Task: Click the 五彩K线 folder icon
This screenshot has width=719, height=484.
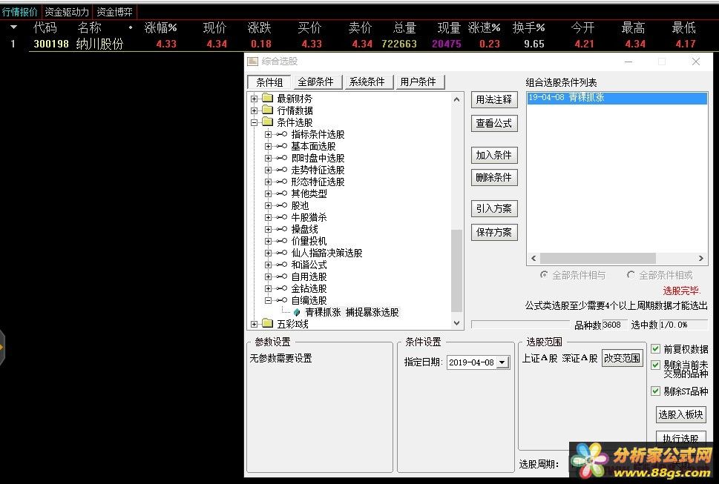Action: click(x=267, y=324)
